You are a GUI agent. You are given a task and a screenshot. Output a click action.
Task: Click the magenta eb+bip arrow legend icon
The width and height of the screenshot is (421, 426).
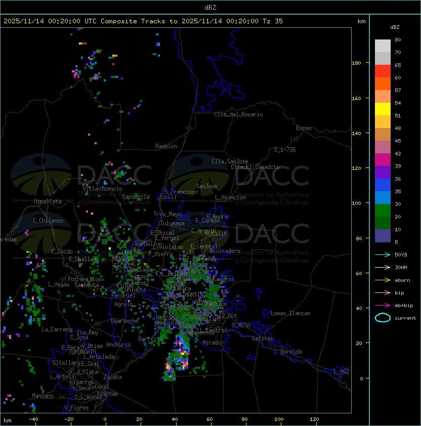(x=383, y=306)
